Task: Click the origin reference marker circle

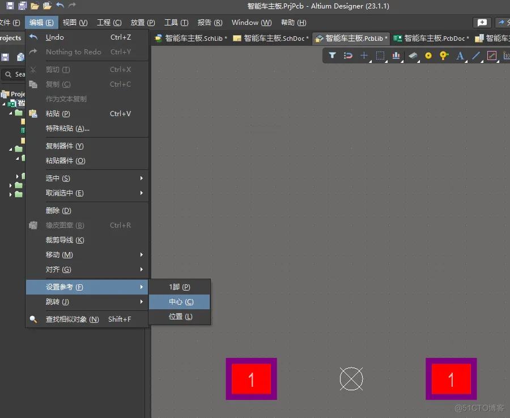Action: (351, 379)
